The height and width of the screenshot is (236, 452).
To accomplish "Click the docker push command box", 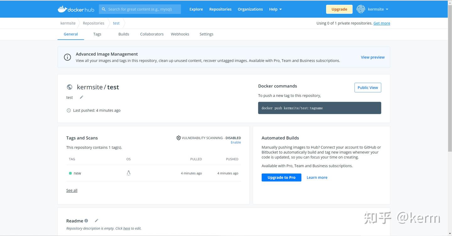I will (x=320, y=108).
